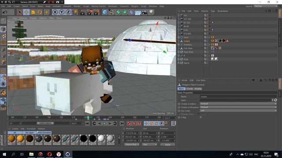
Task: Add a Cube primitive object
Action: tap(105, 12)
